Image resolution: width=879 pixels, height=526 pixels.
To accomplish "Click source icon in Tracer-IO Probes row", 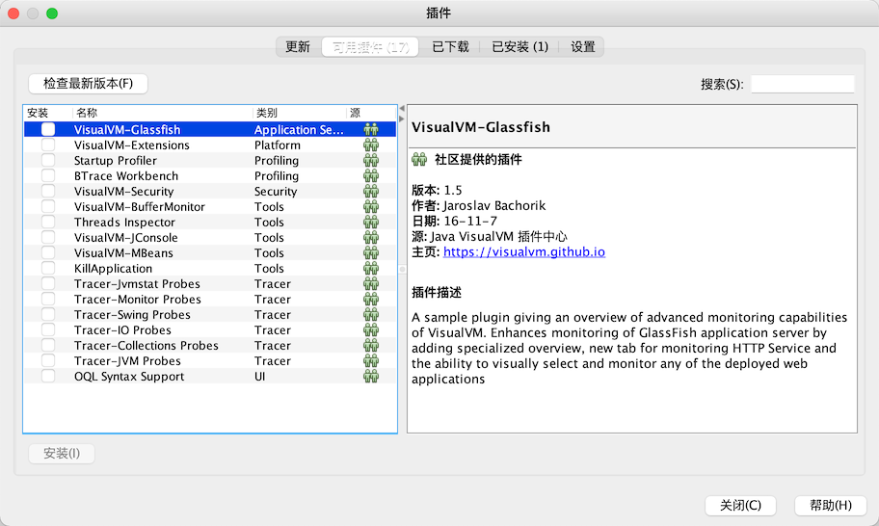I will (x=370, y=330).
